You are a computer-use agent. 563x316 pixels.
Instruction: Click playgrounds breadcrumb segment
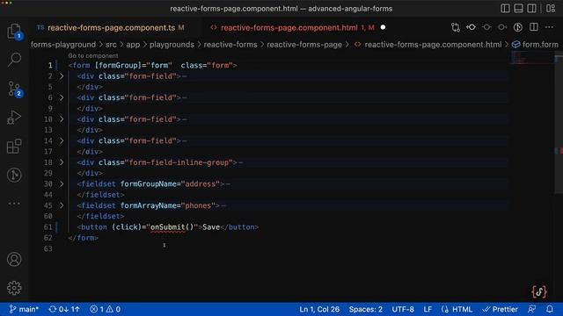pos(172,45)
